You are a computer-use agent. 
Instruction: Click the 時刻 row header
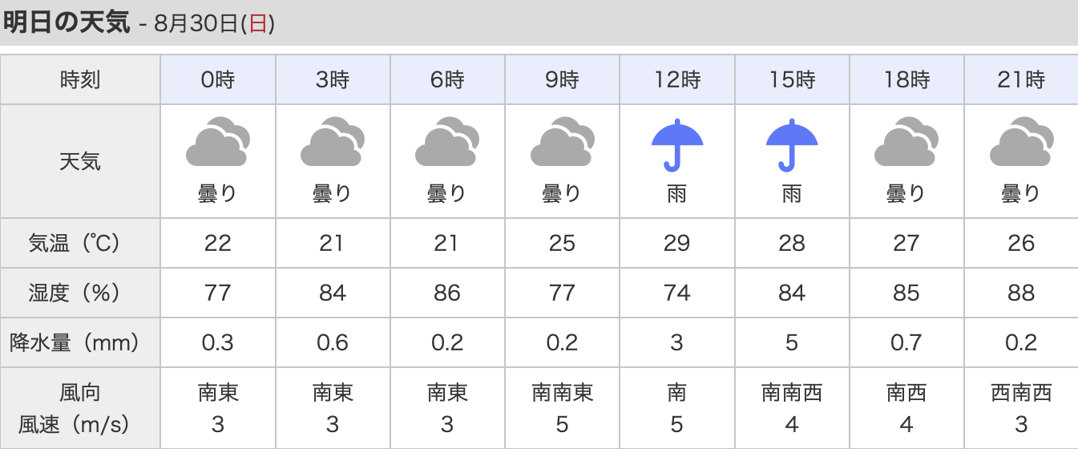click(80, 79)
